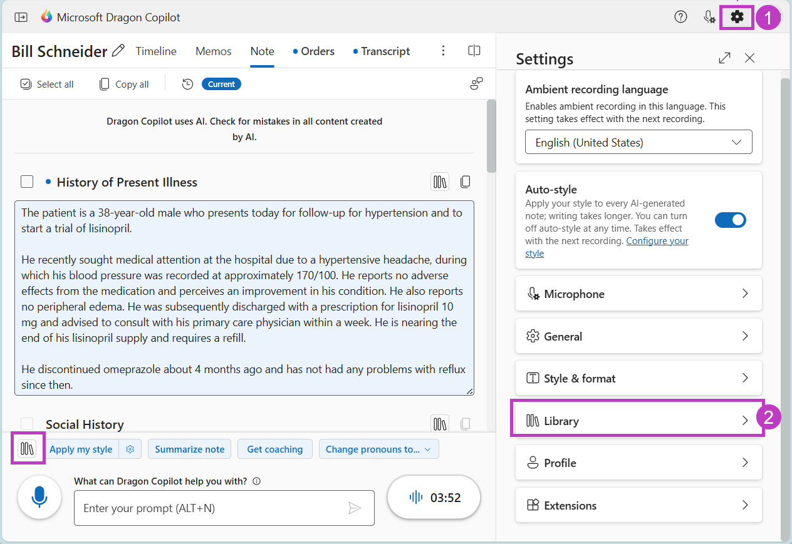Click inside the History of Present Illness text box
This screenshot has width=792, height=544.
coord(244,298)
